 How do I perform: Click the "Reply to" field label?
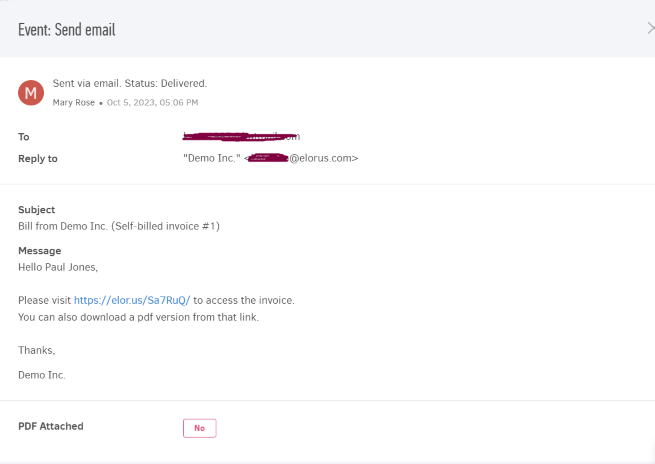[x=38, y=159]
